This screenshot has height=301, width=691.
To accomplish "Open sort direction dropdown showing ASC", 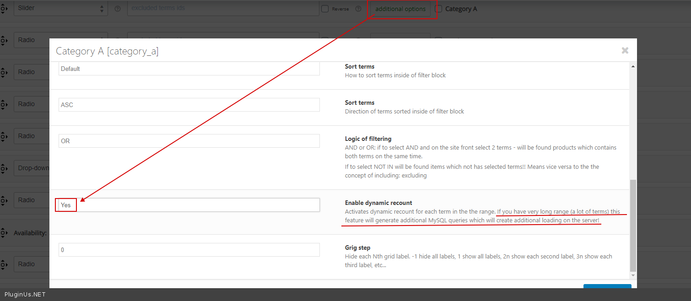I will [189, 105].
